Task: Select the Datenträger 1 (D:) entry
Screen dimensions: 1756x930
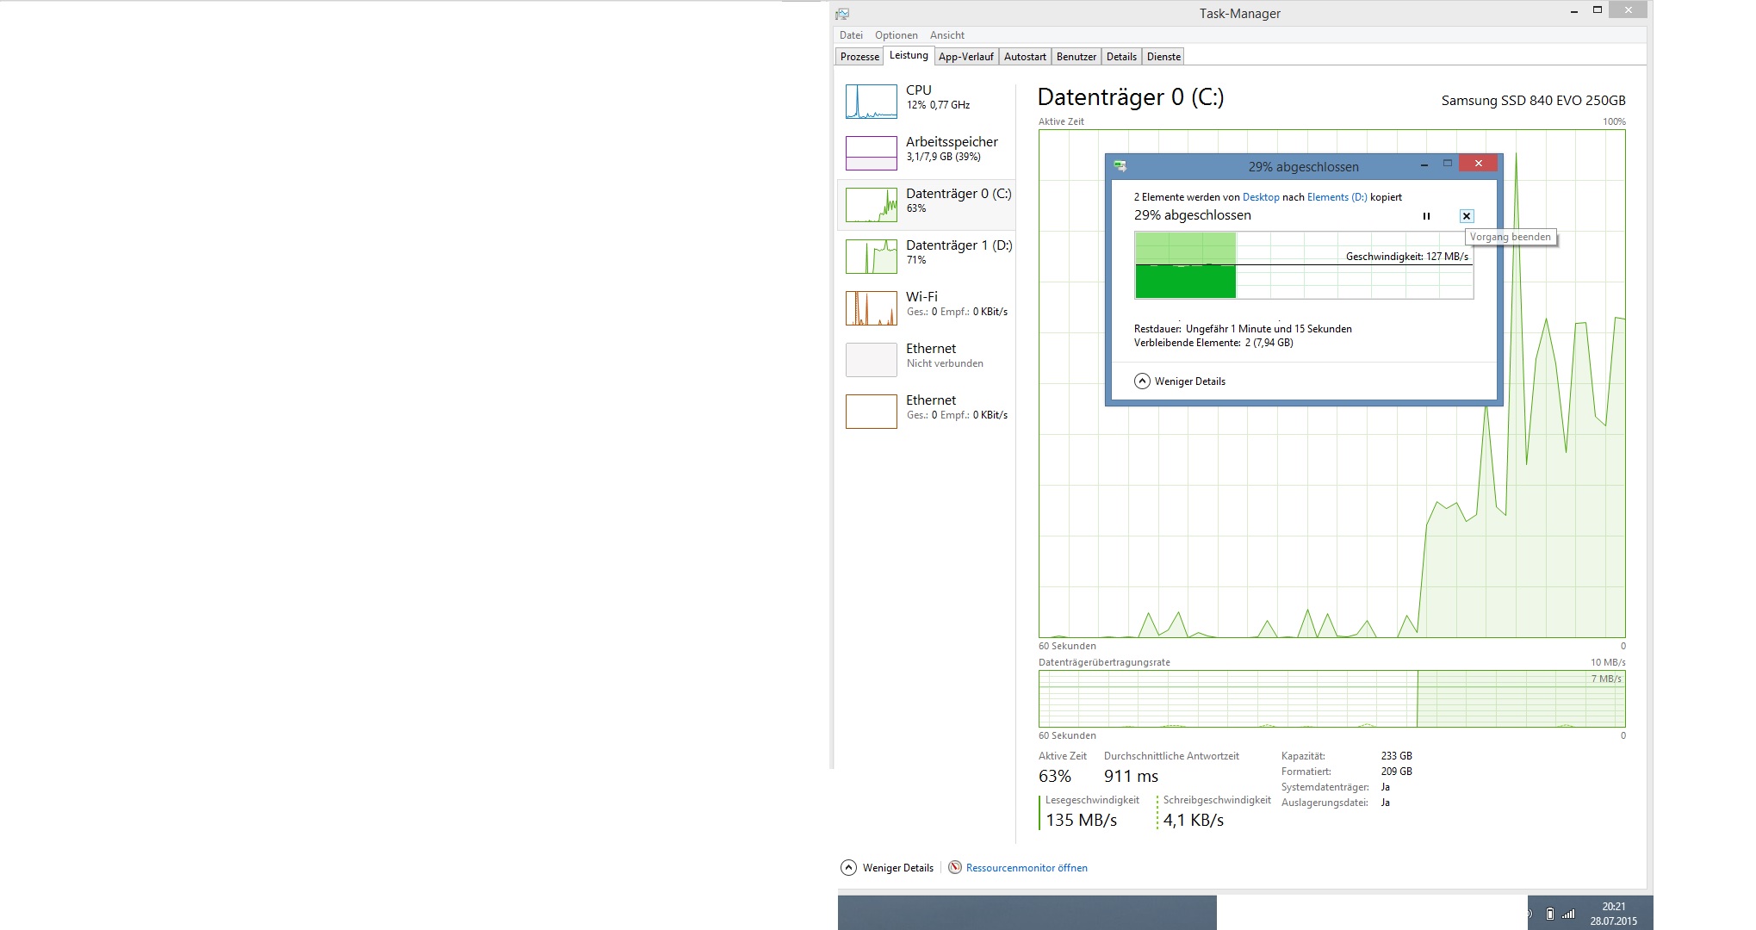Action: 926,257
